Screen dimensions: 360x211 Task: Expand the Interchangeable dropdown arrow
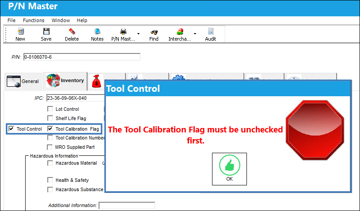click(x=195, y=34)
